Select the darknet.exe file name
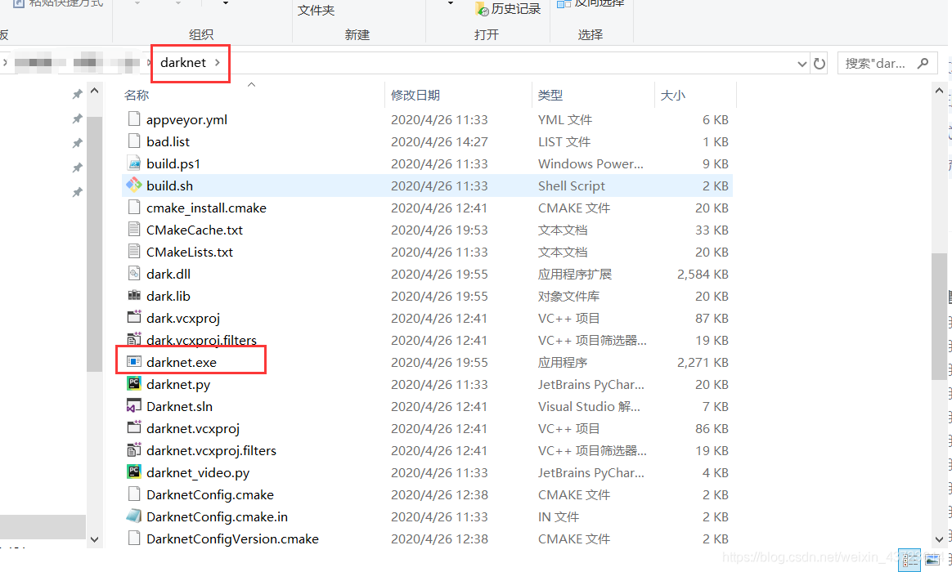This screenshot has height=572, width=952. 182,362
